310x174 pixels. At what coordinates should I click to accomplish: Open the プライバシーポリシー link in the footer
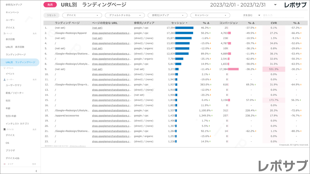tap(77, 146)
